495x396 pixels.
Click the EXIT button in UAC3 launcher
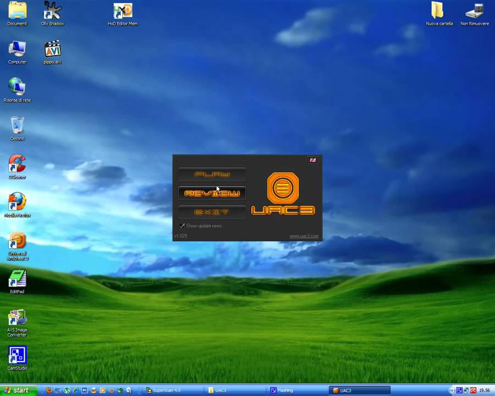click(x=212, y=212)
